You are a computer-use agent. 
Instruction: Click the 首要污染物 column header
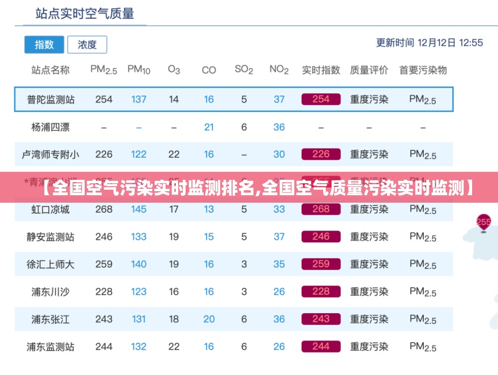423,70
